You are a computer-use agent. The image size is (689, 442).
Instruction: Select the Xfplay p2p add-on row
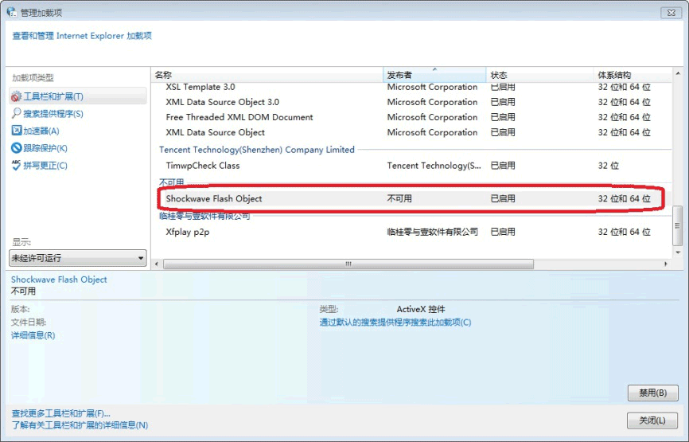pos(411,232)
